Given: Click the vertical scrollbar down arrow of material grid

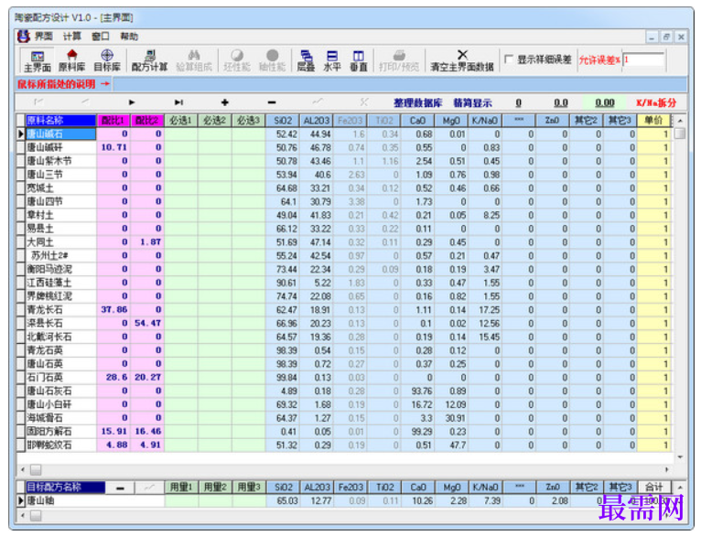Looking at the screenshot, I should (680, 457).
